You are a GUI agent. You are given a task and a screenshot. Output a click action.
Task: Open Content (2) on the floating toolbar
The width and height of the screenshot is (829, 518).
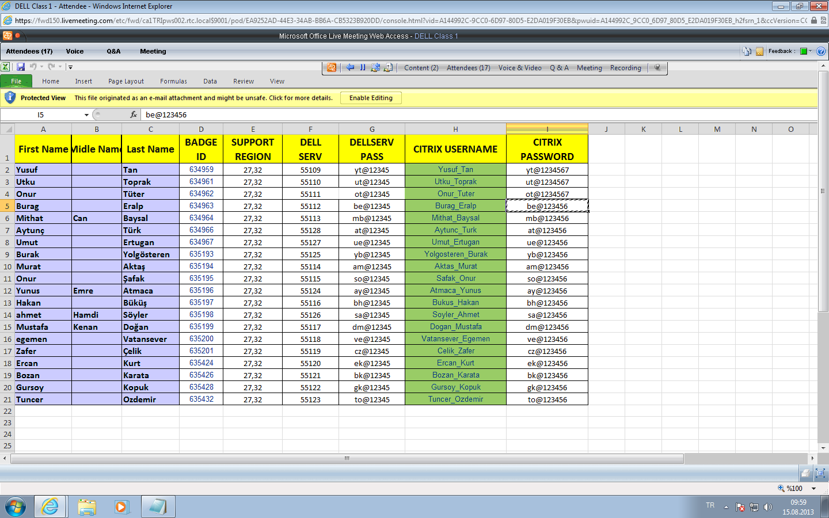[421, 68]
